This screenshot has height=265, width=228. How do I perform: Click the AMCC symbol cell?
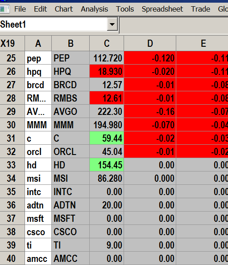pyautogui.click(x=70, y=258)
